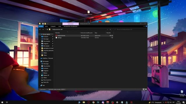Open Explorer help question mark icon
186x104 pixels.
point(146,26)
